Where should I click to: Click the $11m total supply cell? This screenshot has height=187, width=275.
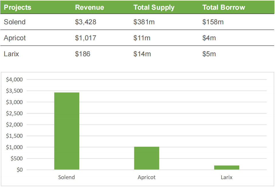[142, 38]
